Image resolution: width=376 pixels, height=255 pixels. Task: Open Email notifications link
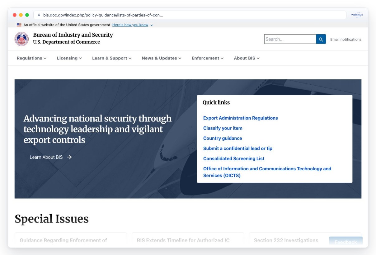(346, 40)
